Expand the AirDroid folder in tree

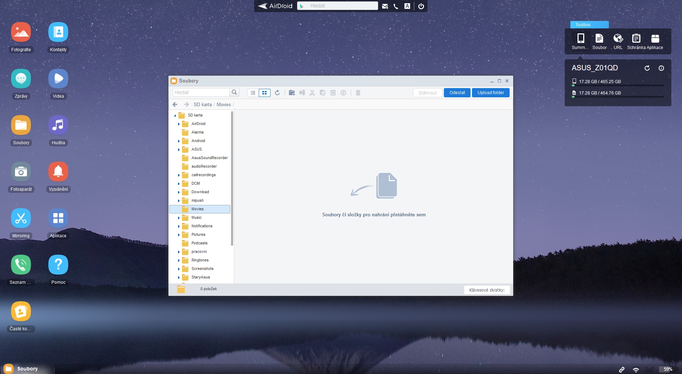coord(179,124)
